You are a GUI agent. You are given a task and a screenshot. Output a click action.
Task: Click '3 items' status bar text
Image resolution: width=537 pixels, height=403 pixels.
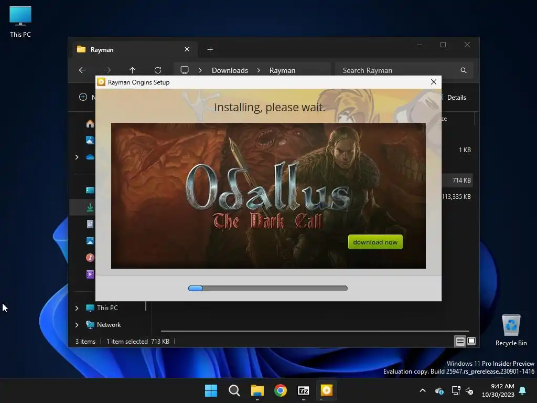[85, 341]
